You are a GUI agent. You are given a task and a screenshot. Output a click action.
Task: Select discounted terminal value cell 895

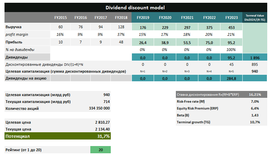255,64
